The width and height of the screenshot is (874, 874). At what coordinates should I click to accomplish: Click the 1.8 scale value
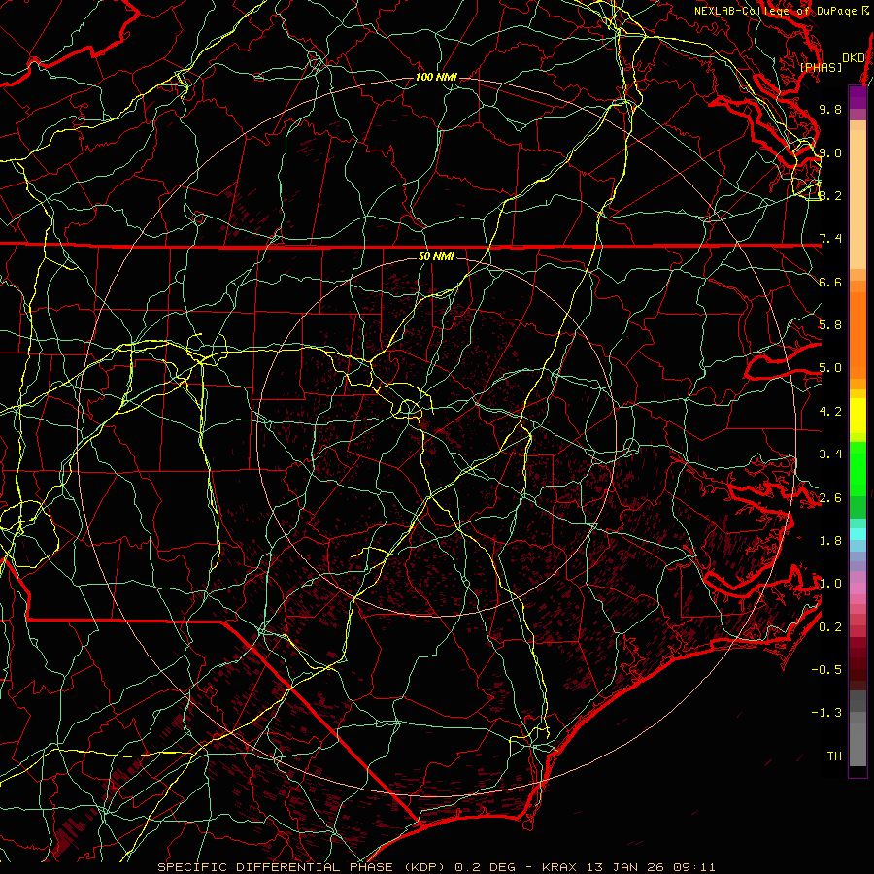click(830, 541)
